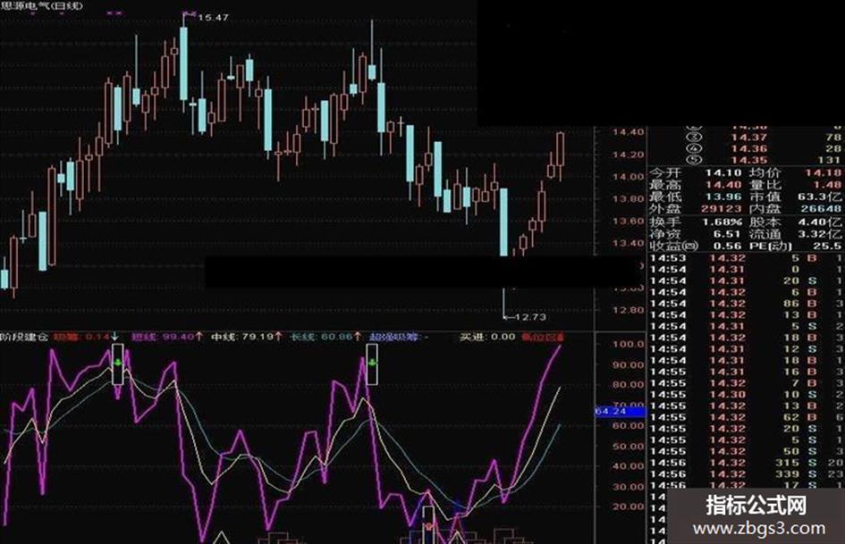Select the 14:54 trade row with 20 S
This screenshot has width=845, height=544.
[746, 280]
